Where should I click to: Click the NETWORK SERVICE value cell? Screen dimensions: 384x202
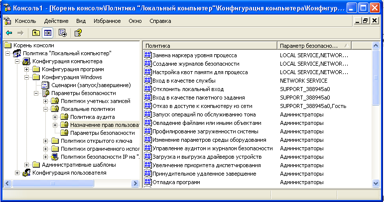(x=304, y=81)
